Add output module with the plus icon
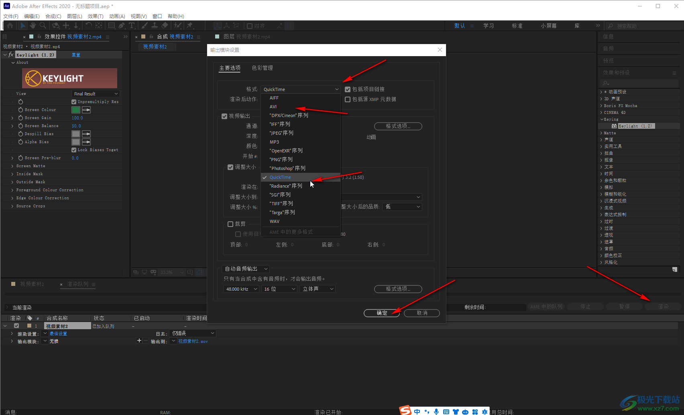 [139, 341]
